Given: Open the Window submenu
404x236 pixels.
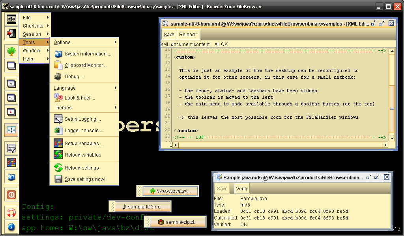Looking at the screenshot, I should (x=34, y=51).
